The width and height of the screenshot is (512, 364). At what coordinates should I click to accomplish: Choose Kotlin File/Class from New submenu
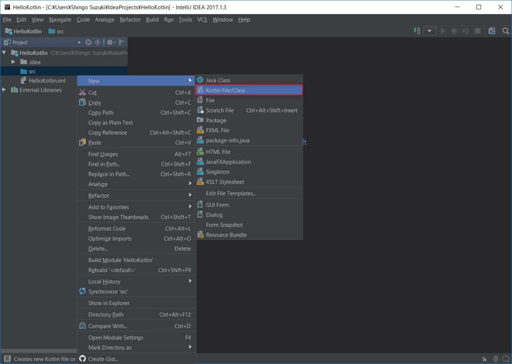point(249,90)
